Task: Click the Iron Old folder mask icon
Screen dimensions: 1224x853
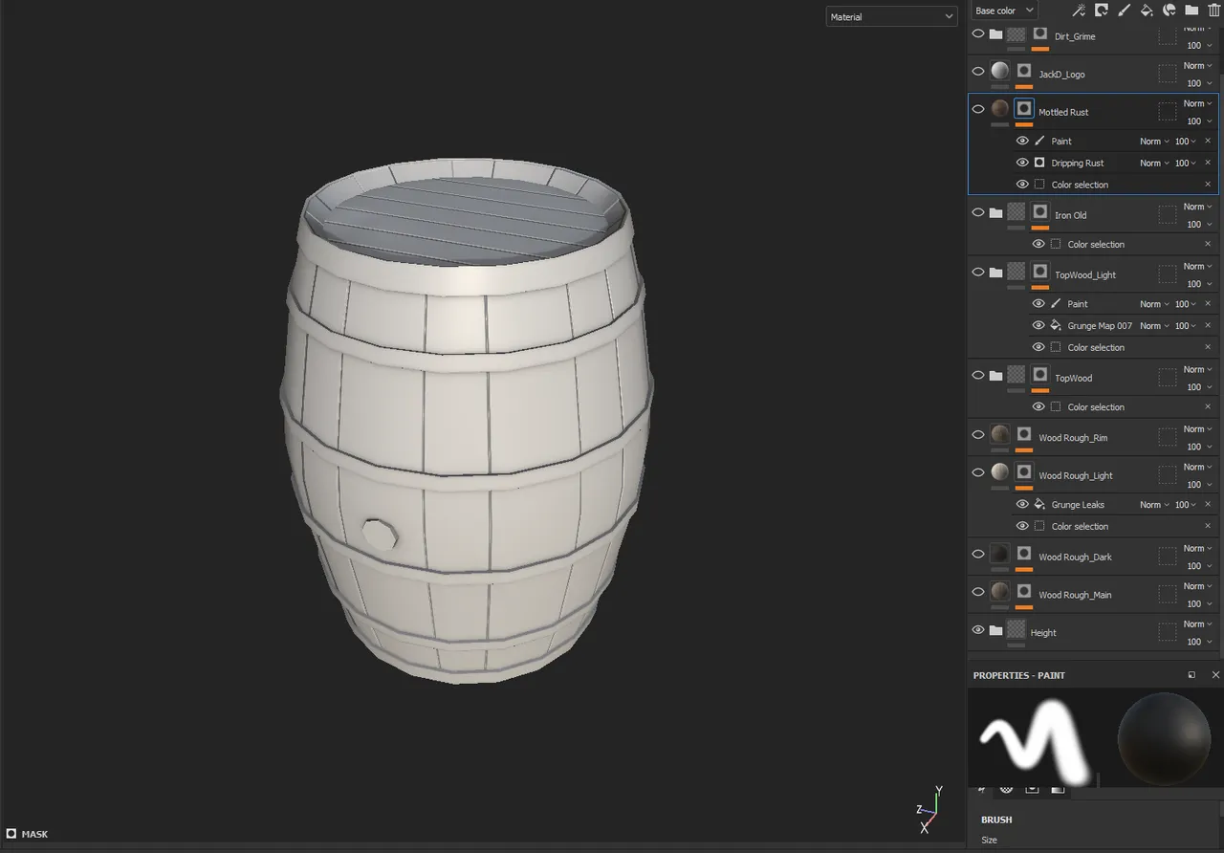Action: pyautogui.click(x=1040, y=212)
